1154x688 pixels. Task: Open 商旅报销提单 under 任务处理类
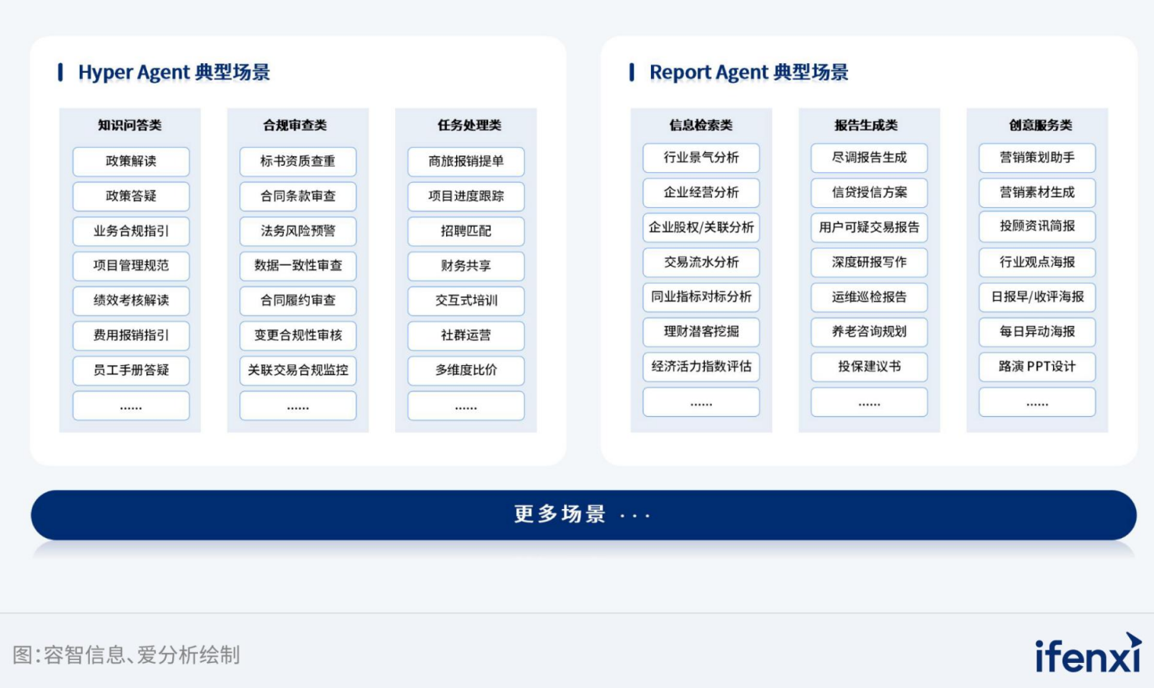pos(466,162)
